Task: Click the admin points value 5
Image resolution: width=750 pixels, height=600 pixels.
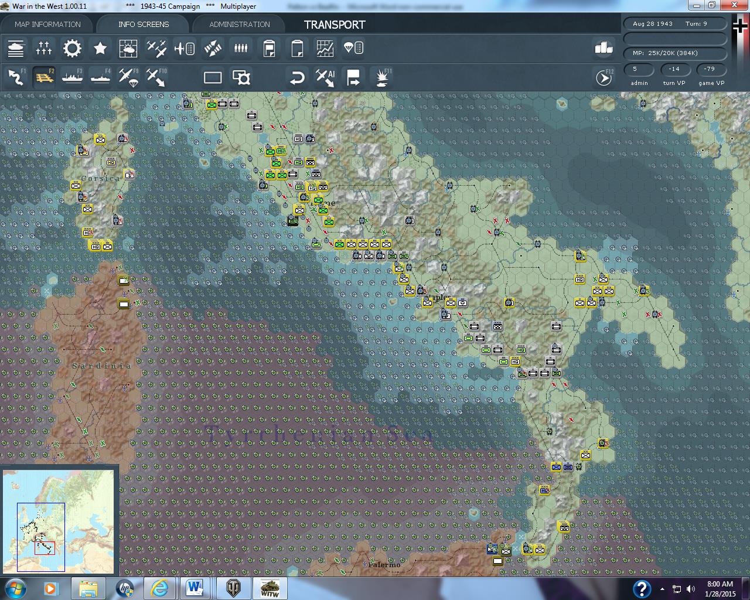Action: pos(639,69)
